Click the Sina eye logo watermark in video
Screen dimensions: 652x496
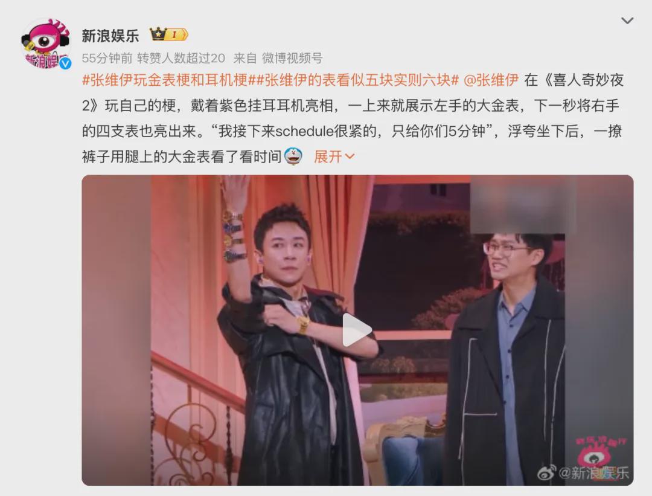coord(601,451)
